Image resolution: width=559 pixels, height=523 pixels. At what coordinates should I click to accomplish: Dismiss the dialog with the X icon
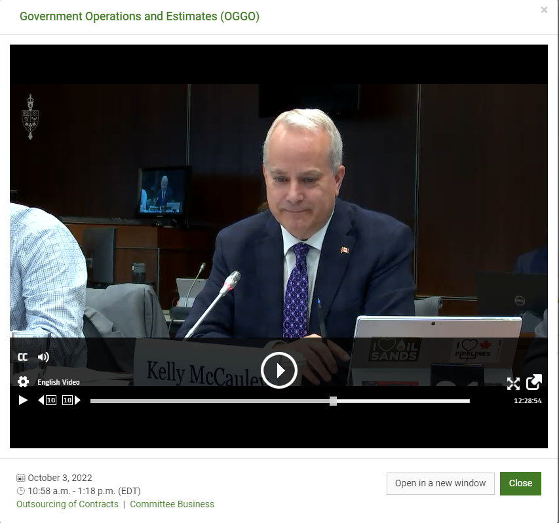point(544,10)
